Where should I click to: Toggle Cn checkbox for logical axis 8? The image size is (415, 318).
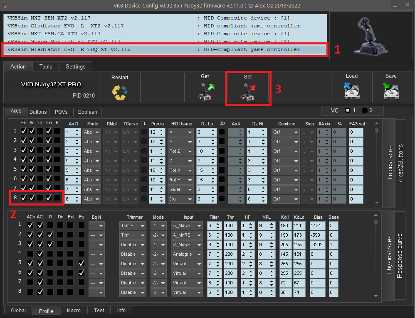point(49,198)
